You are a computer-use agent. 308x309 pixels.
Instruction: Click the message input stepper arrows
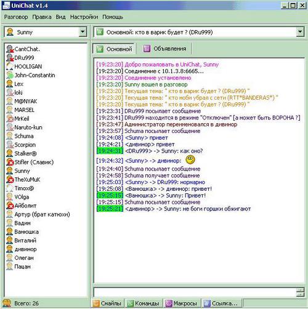click(x=300, y=292)
